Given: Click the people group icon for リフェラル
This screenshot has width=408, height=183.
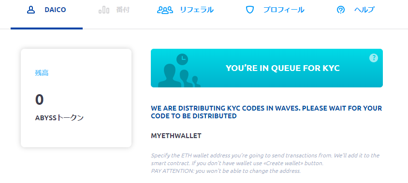Looking at the screenshot, I should 165,10.
